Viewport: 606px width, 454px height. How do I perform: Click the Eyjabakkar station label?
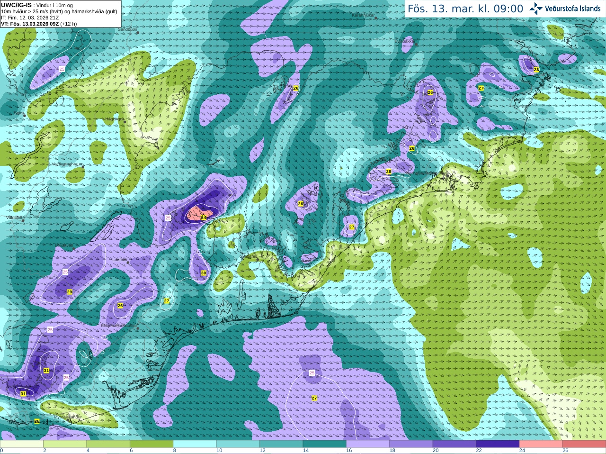pos(405,41)
